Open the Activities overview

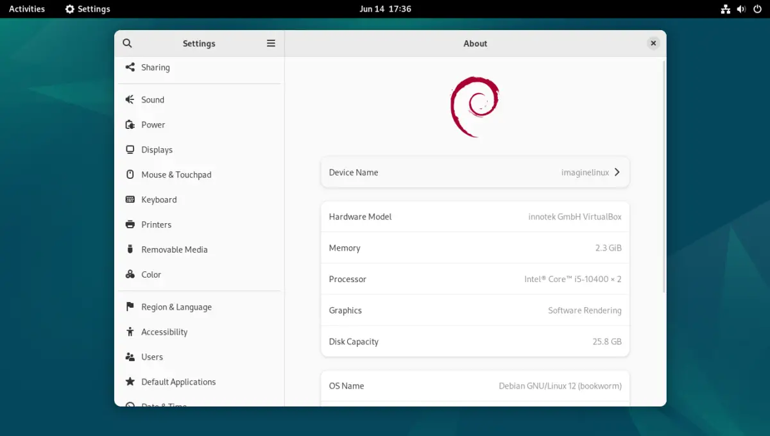27,9
